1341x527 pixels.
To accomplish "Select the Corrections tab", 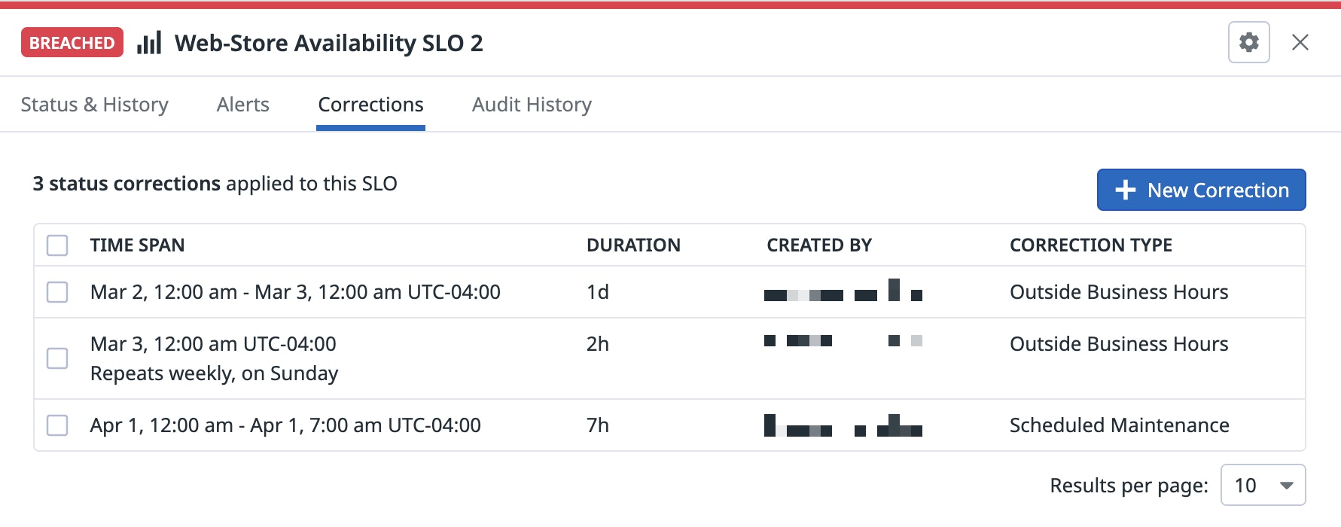I will point(370,105).
